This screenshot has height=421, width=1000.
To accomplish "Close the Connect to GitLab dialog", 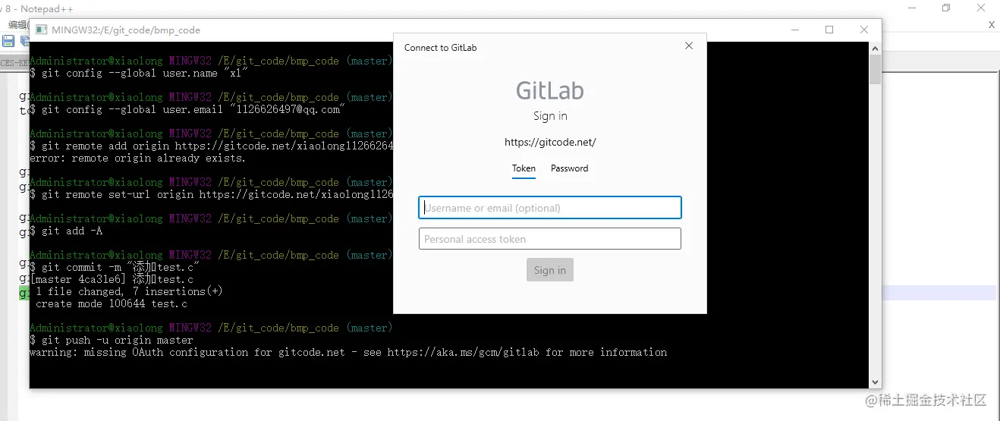I will click(x=689, y=46).
